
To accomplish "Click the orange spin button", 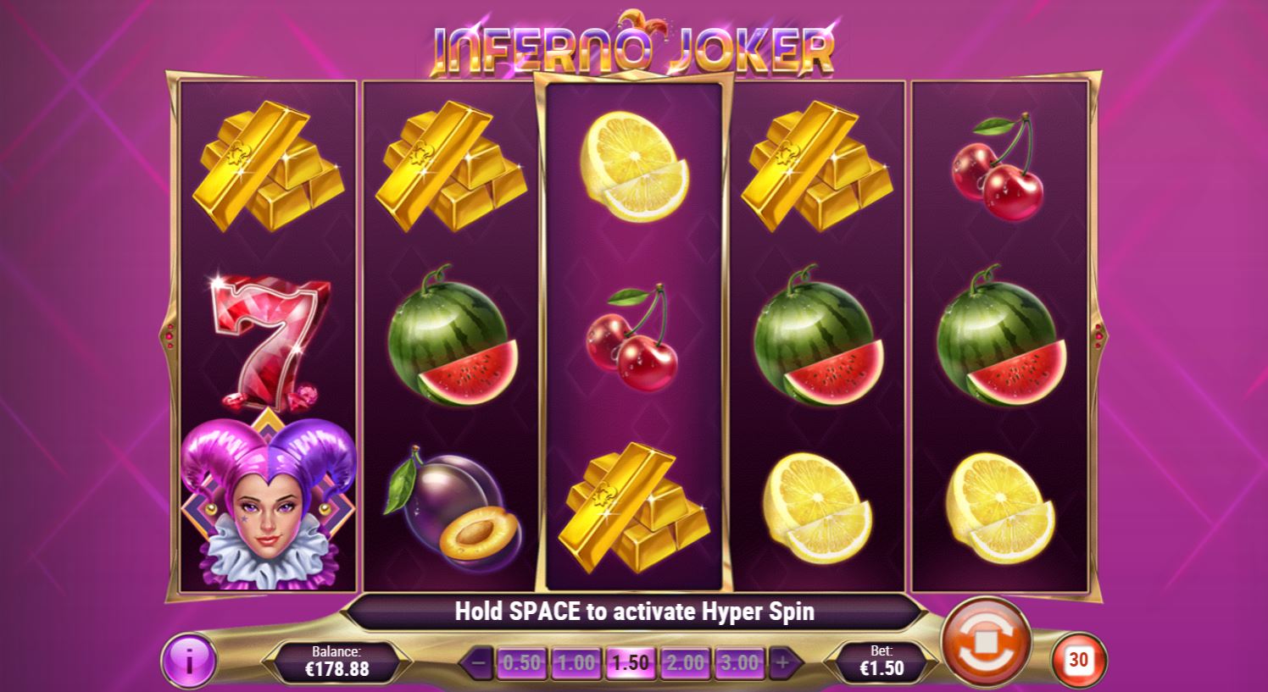I will coord(986,641).
